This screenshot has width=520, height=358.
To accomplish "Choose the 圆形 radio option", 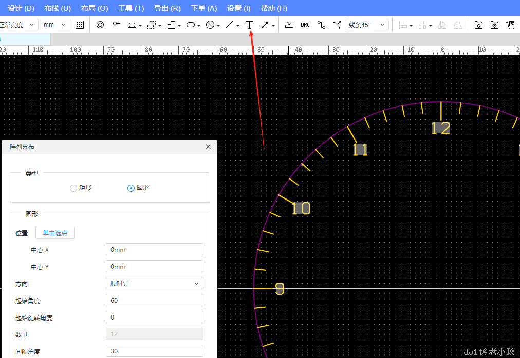I will [x=131, y=188].
